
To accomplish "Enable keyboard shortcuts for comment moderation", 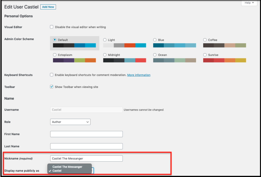I will [52, 75].
